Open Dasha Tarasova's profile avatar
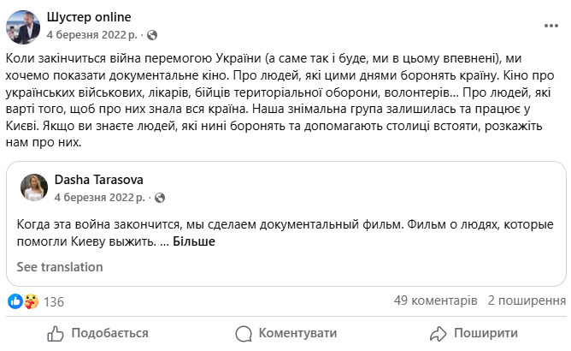Viewport: 571px width, 351px height. click(x=34, y=187)
